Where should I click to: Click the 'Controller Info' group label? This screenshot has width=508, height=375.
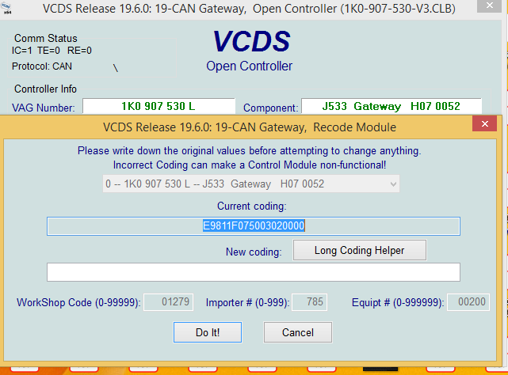pos(45,89)
